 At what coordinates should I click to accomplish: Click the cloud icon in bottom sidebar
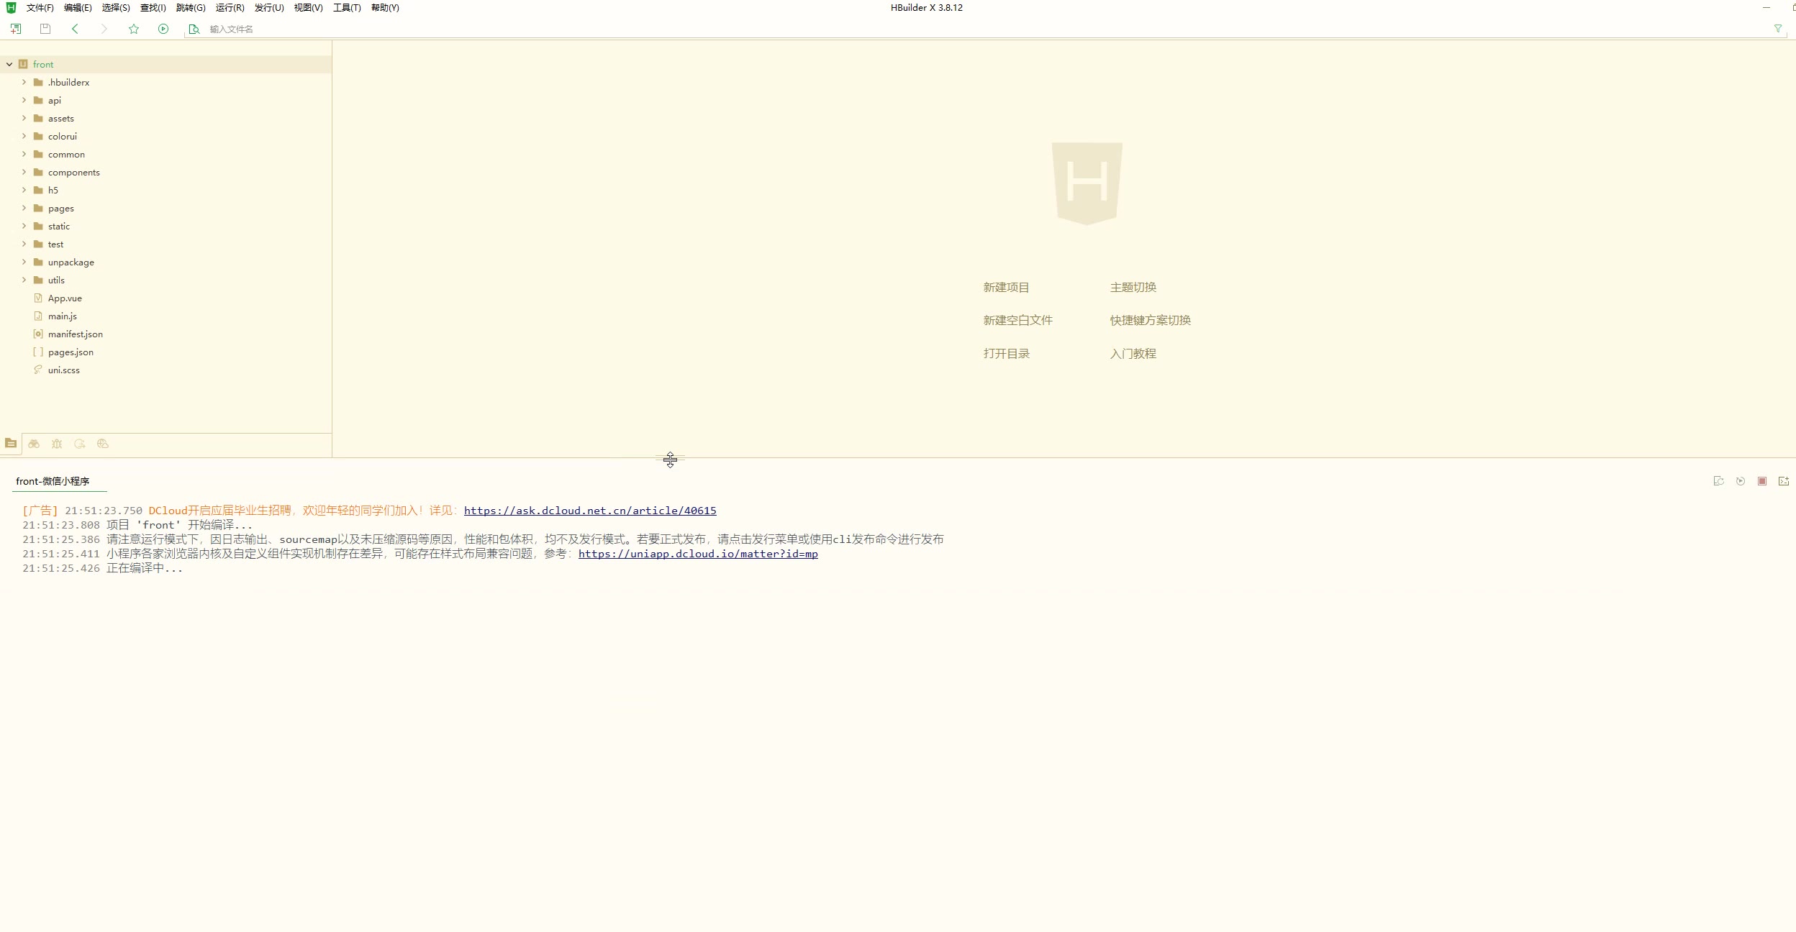[x=103, y=444]
